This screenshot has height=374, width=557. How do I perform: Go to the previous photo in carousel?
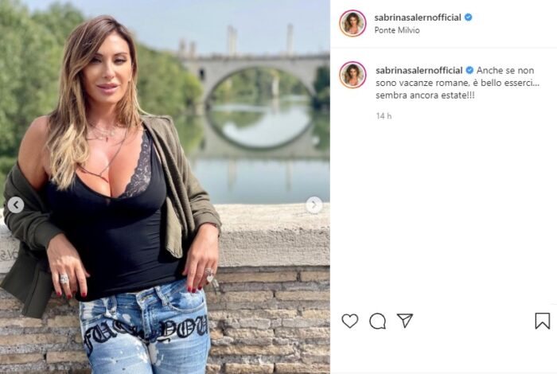coord(16,205)
